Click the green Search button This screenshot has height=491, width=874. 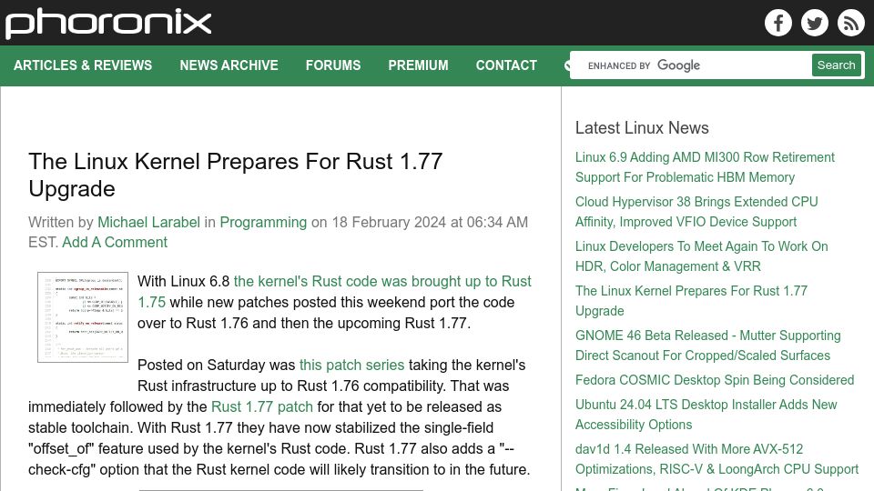pyautogui.click(x=836, y=65)
